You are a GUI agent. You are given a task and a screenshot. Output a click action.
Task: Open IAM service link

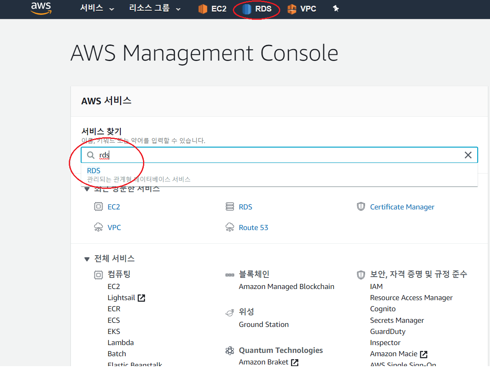pyautogui.click(x=376, y=287)
